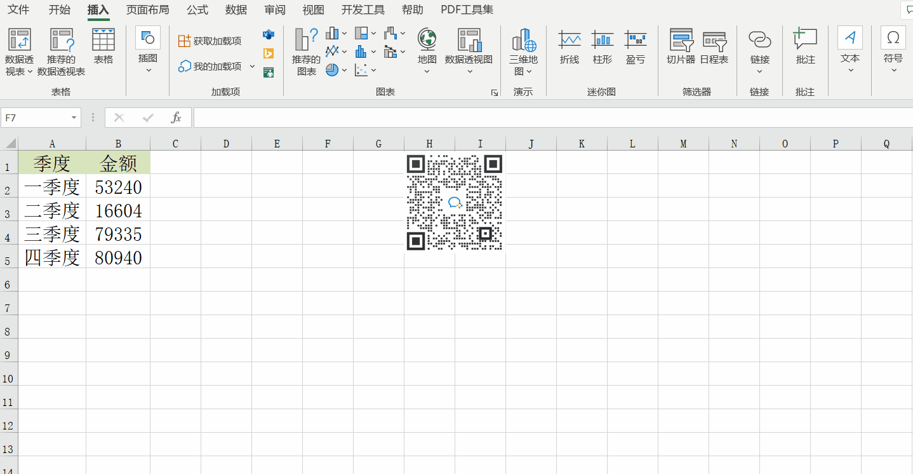
Task: Click 获取加载项 (get add-ins)
Action: click(x=210, y=41)
